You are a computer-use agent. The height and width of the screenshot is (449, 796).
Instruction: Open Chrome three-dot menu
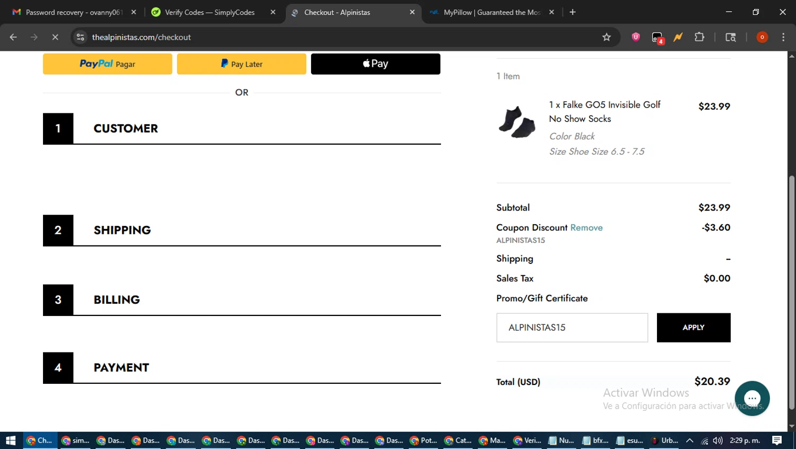click(783, 37)
